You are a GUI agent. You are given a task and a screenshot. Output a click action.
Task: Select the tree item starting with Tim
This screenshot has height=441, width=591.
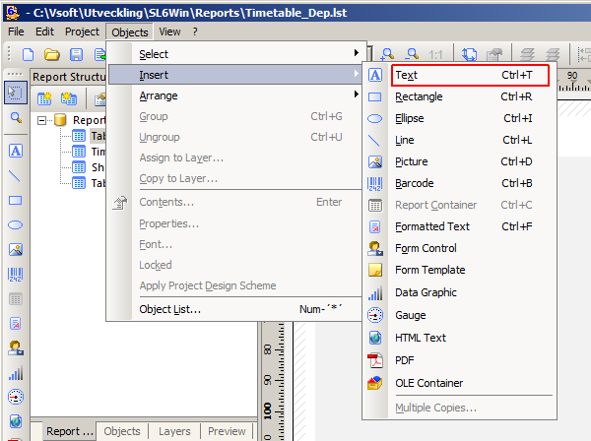pos(98,152)
